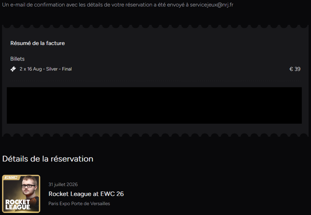Select the Billets section label
311x215 pixels.
coord(17,59)
